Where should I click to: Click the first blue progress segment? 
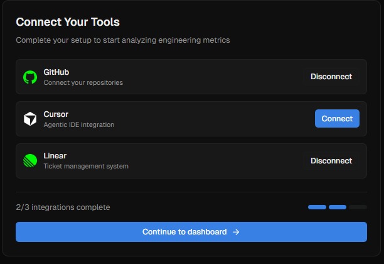(x=317, y=207)
